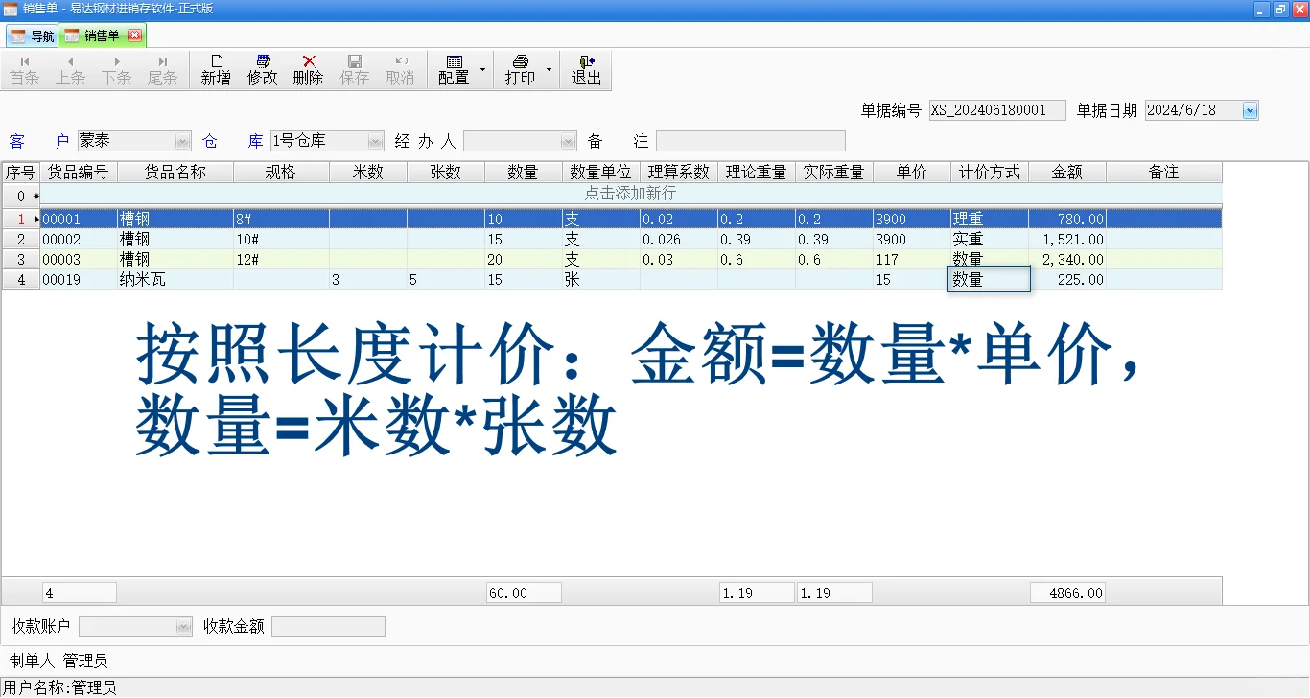Click the 尾条 (Last record) navigation icon
This screenshot has height=698, width=1310.
tap(162, 69)
